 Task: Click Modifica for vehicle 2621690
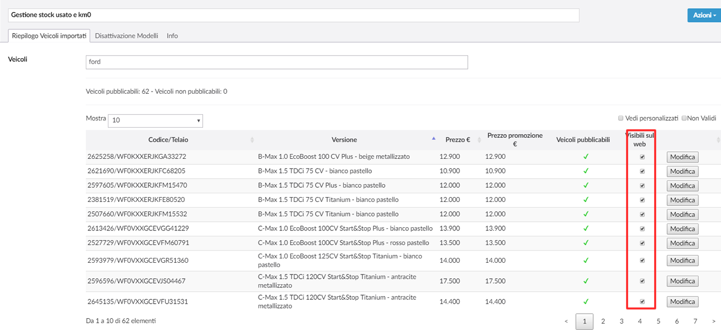[682, 171]
